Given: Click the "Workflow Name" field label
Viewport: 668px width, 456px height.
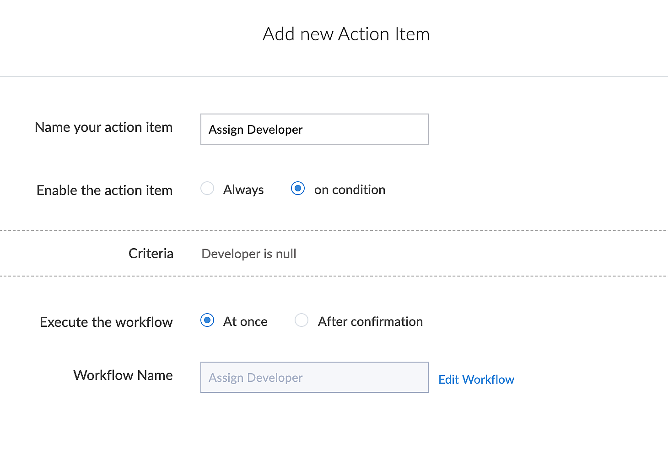Looking at the screenshot, I should (123, 375).
